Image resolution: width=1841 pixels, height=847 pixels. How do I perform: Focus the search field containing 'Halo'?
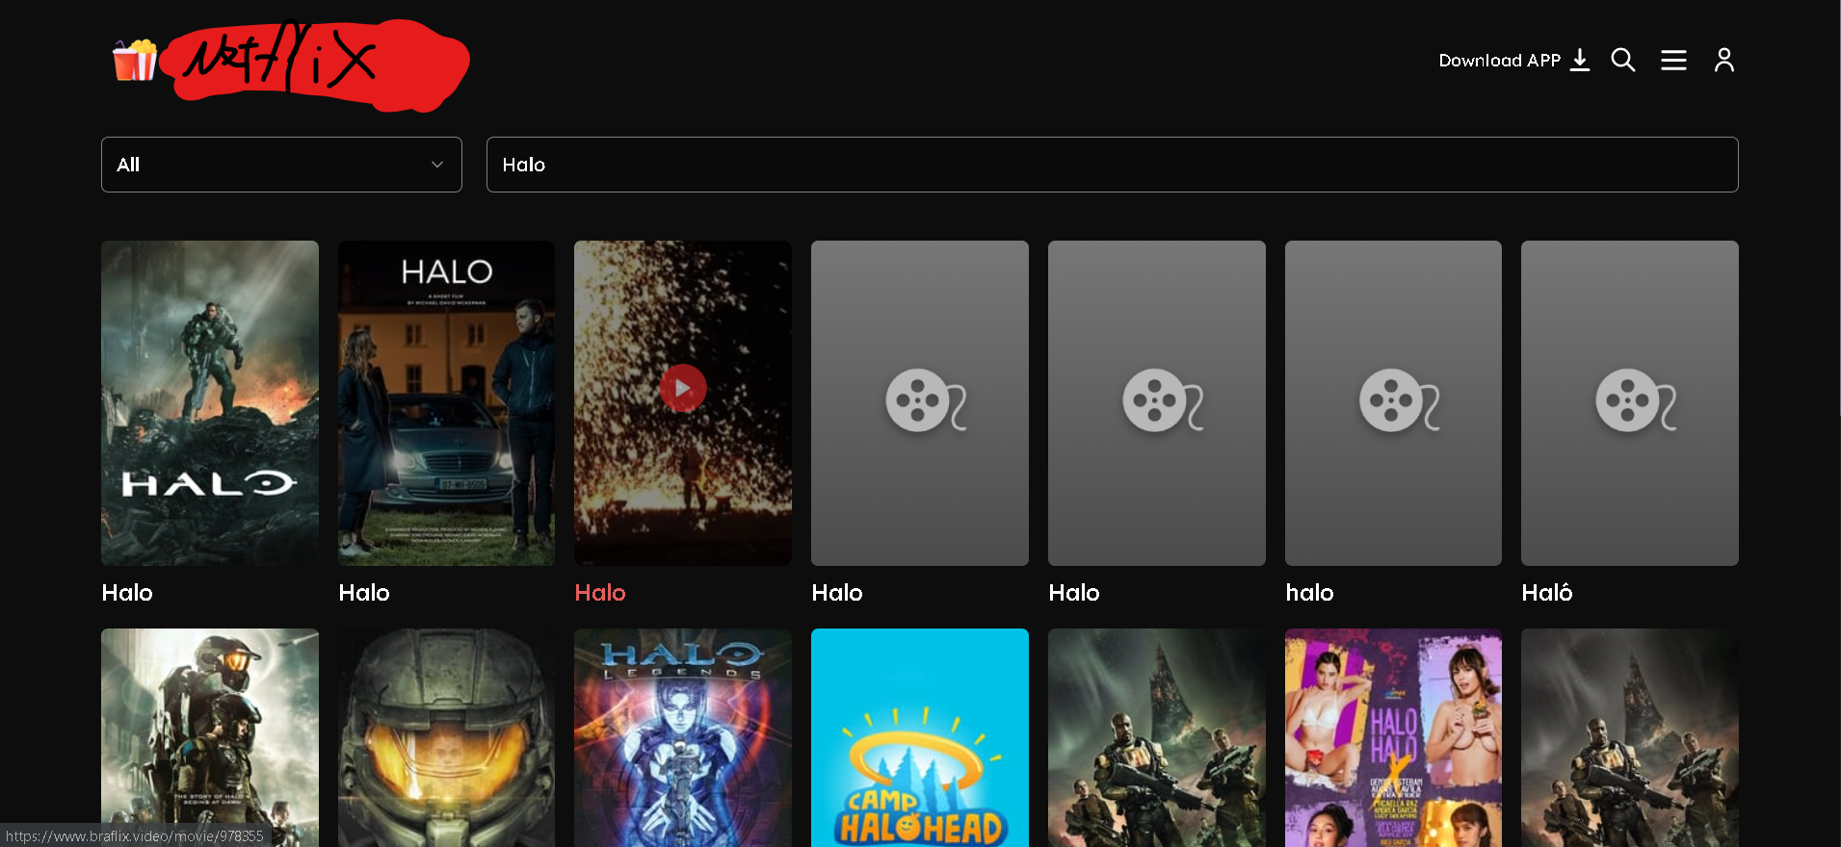pos(1112,165)
